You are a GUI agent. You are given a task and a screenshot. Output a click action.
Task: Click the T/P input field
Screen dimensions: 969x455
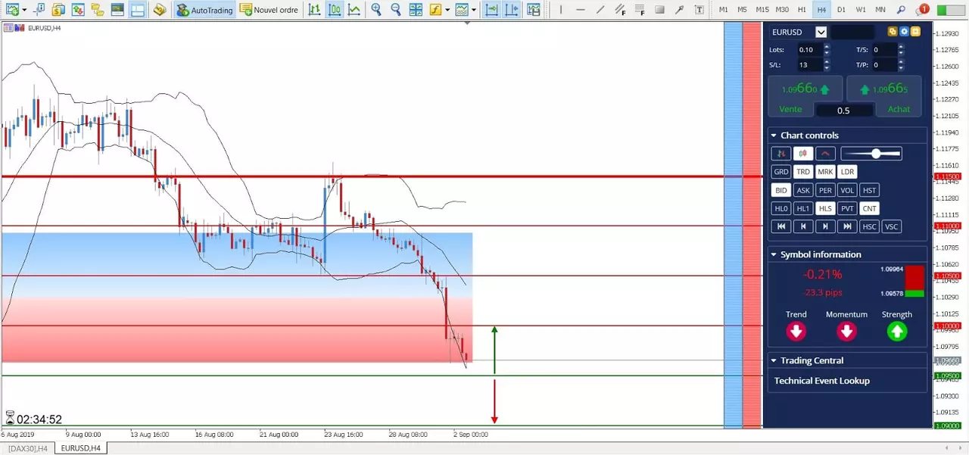[x=884, y=65]
